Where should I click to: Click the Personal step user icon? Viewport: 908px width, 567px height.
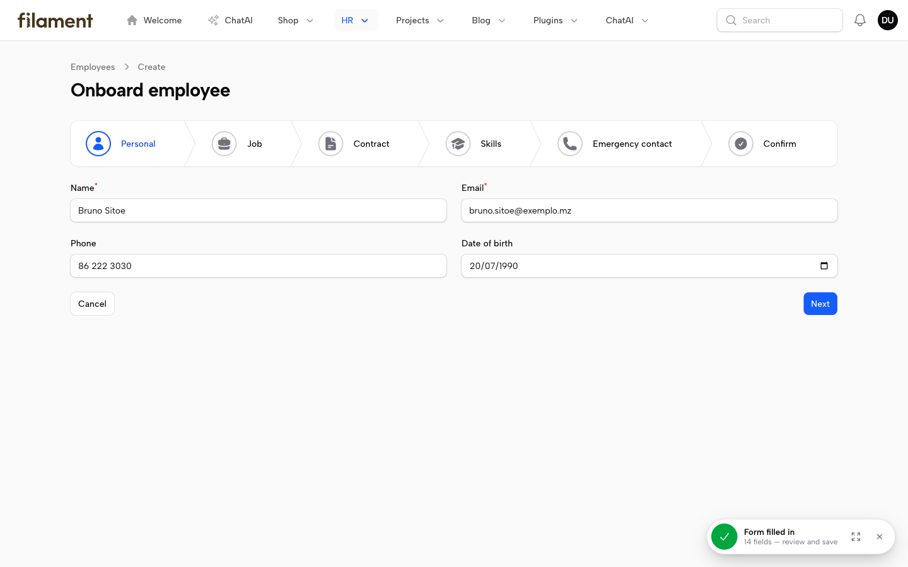pos(98,144)
